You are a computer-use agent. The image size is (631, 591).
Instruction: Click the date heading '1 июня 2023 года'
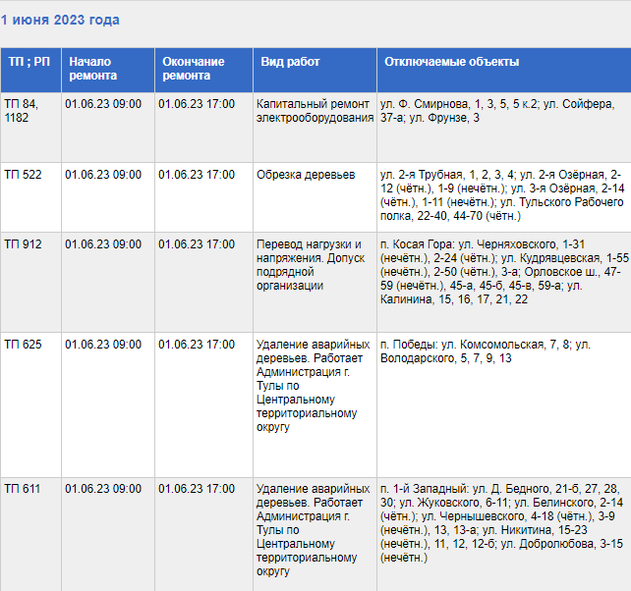60,20
